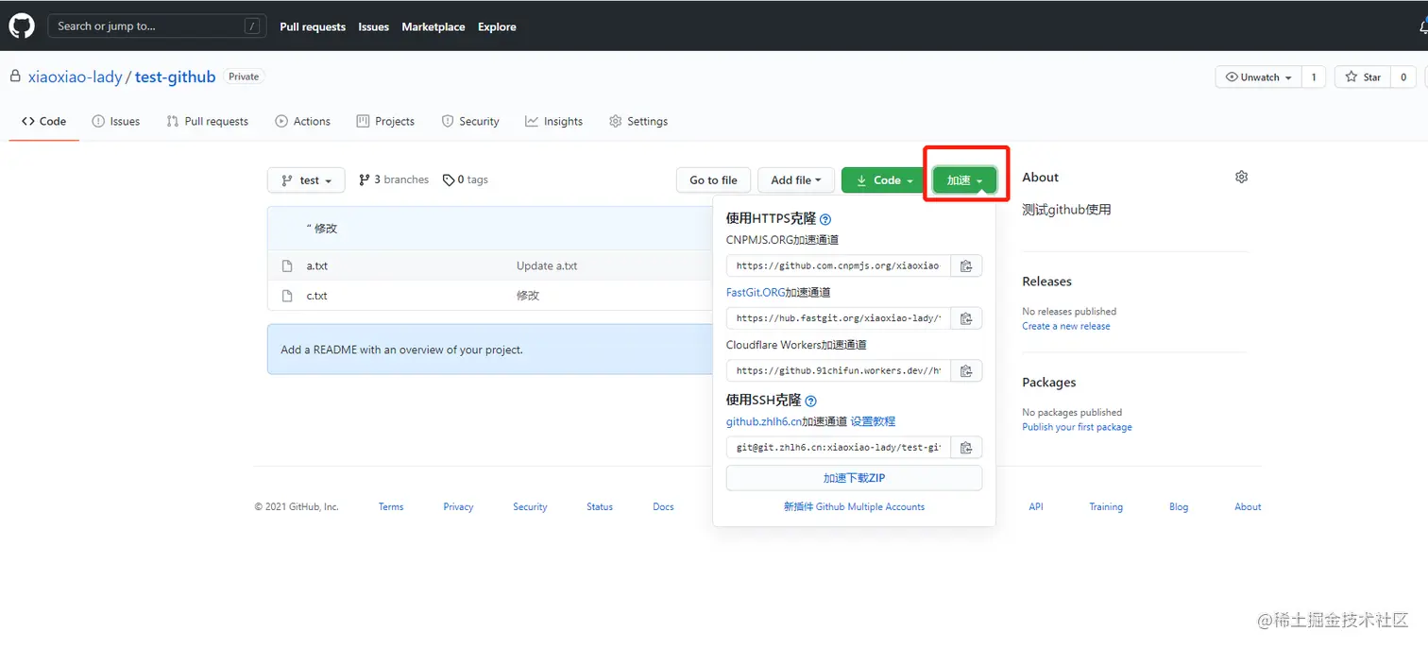
Task: Open the Unwatch dropdown
Action: [1258, 77]
